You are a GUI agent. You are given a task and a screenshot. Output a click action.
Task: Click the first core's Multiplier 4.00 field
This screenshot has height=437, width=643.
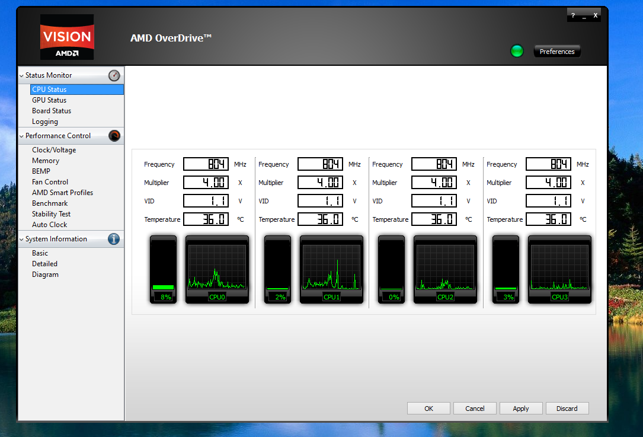tap(206, 182)
